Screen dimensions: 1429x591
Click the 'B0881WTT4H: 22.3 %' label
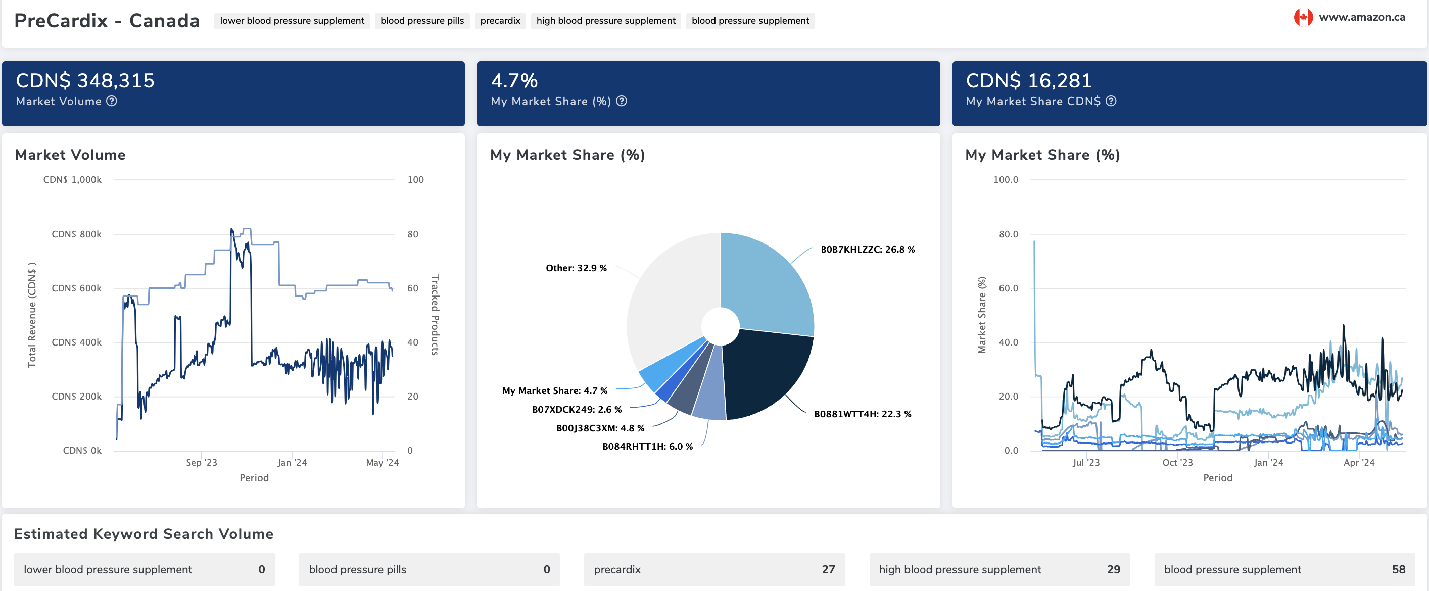(862, 414)
